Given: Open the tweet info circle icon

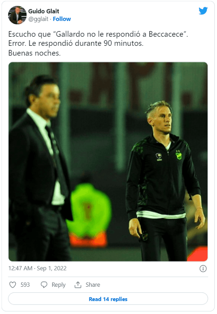Looking at the screenshot, I should click(x=203, y=269).
